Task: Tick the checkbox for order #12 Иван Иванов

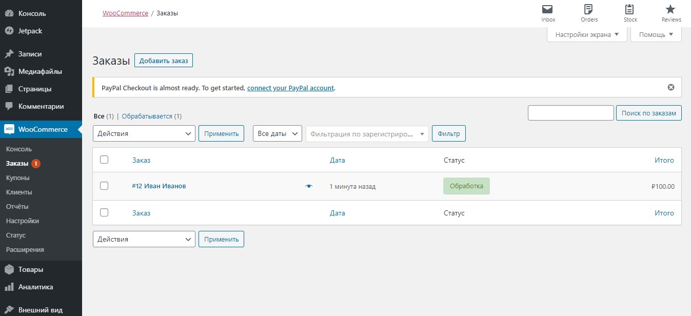Action: click(104, 186)
